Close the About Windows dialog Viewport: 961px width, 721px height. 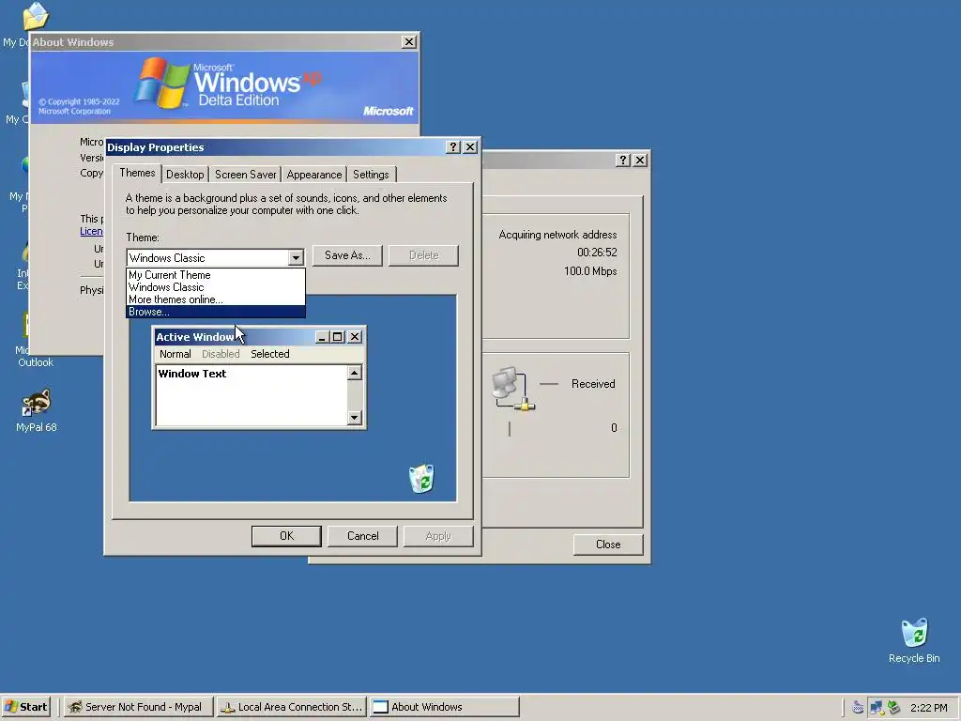[409, 41]
